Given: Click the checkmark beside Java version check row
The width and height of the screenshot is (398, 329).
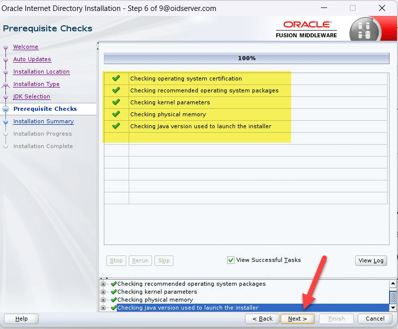Looking at the screenshot, I should pyautogui.click(x=116, y=126).
